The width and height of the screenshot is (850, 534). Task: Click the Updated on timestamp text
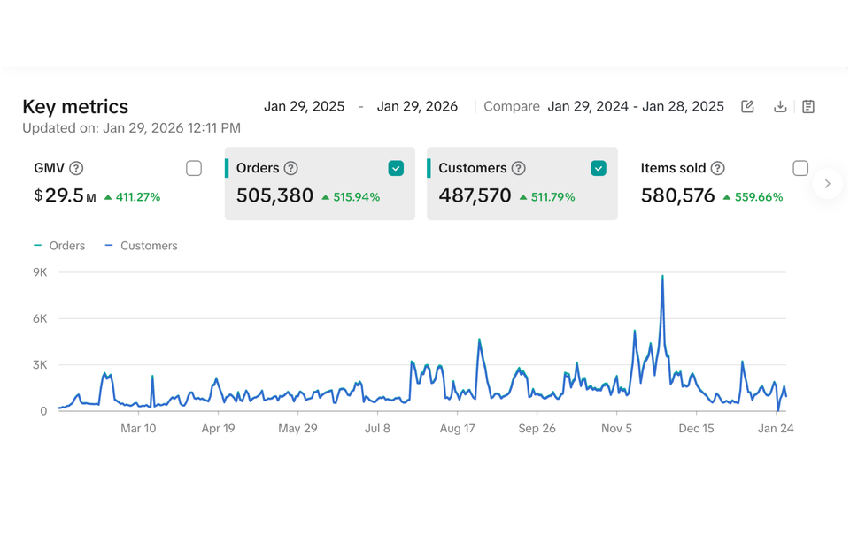(x=131, y=128)
